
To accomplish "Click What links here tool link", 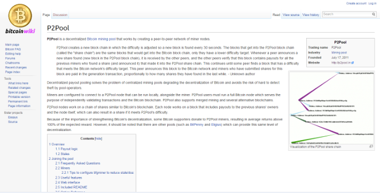I will 18,83.
